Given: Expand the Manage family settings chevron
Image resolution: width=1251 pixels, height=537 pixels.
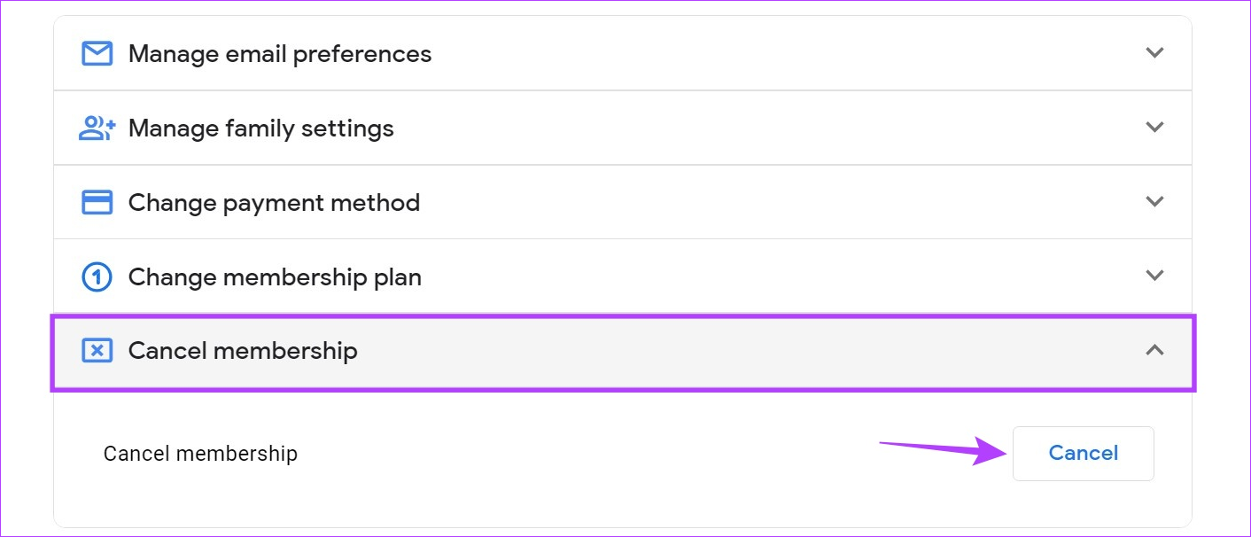Looking at the screenshot, I should coord(1154,127).
